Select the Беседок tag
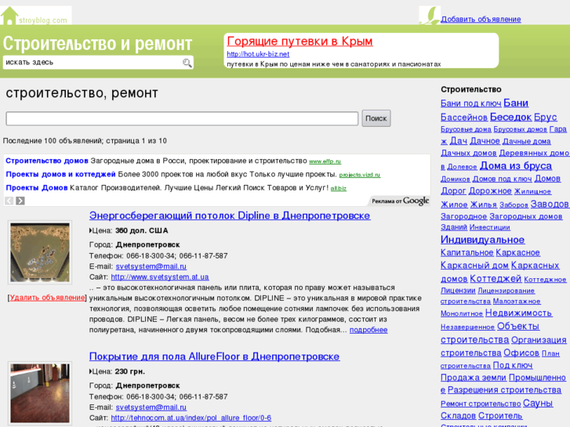This screenshot has width=570, height=427. coord(510,117)
